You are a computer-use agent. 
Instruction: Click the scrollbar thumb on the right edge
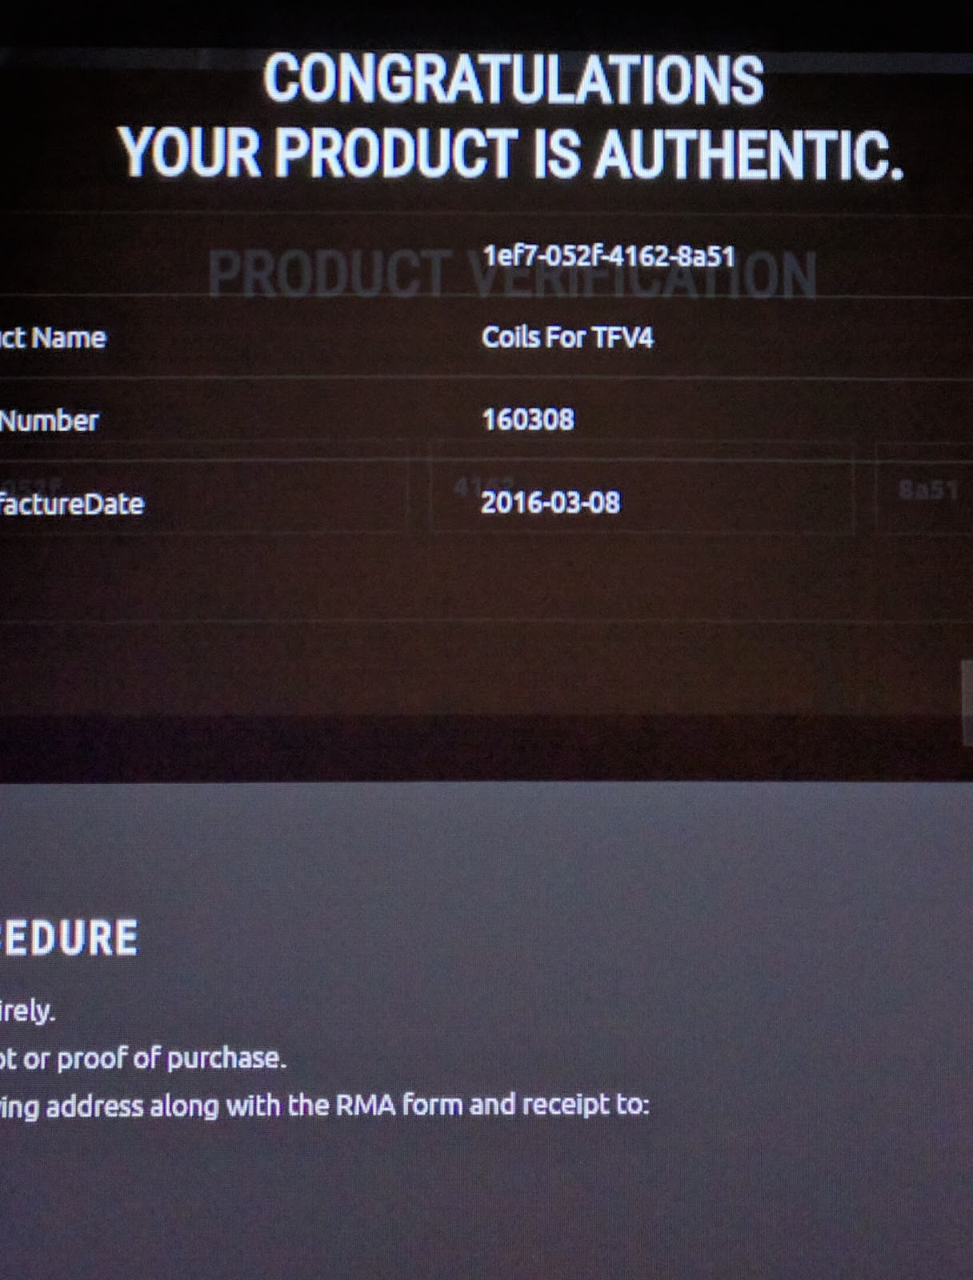tap(967, 703)
